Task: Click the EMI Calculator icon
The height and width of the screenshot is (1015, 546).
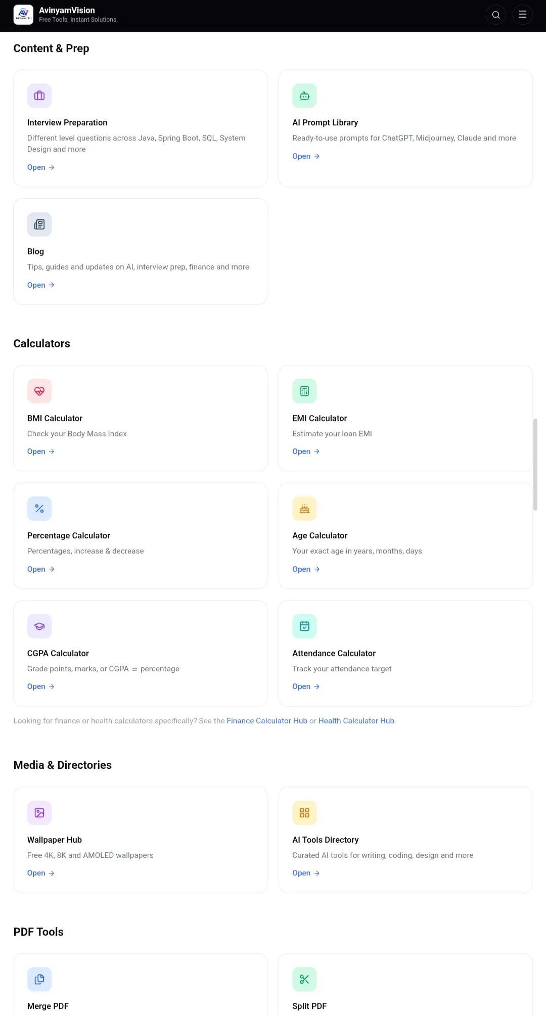Action: [x=304, y=391]
